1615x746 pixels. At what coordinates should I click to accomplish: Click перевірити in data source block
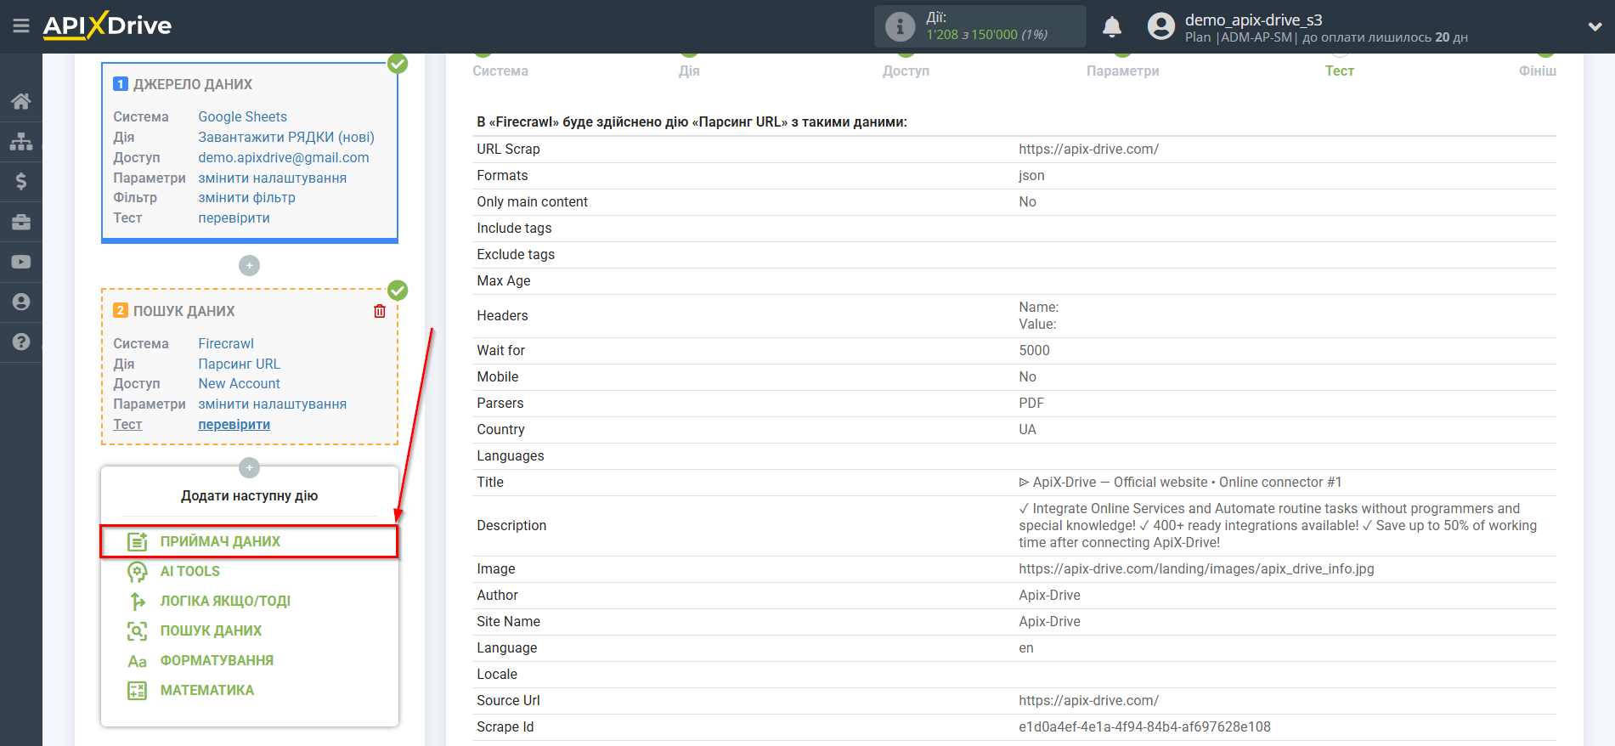click(x=234, y=218)
